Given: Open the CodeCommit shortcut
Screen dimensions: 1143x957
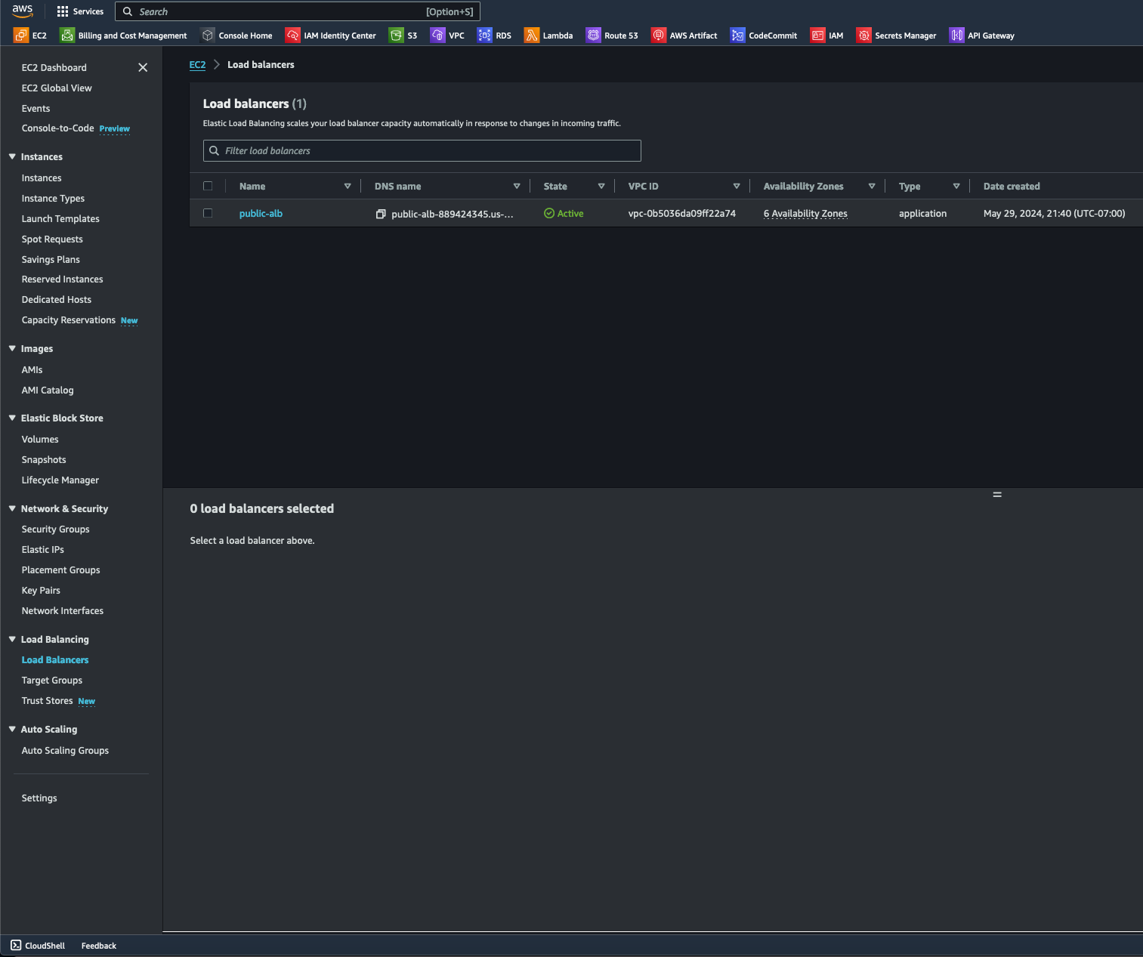Looking at the screenshot, I should (x=764, y=36).
